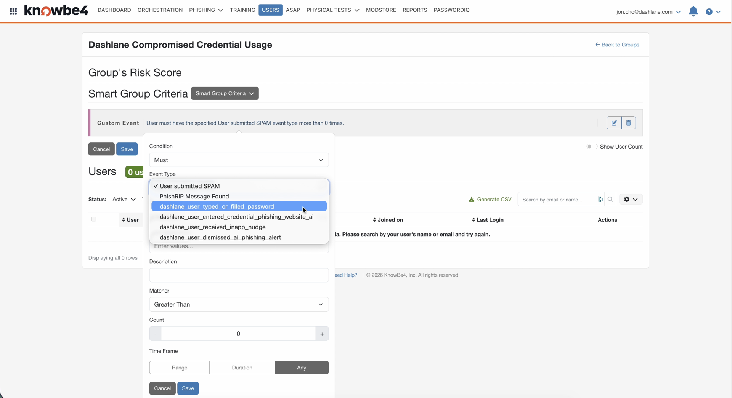Screen dimensions: 732x398
Task: Decrease the Count value with minus
Action: (155, 334)
